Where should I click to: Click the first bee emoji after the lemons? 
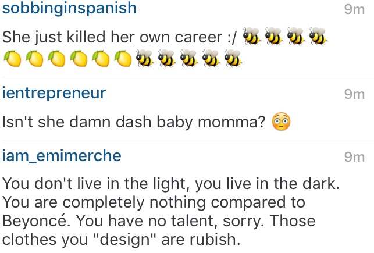(x=144, y=57)
